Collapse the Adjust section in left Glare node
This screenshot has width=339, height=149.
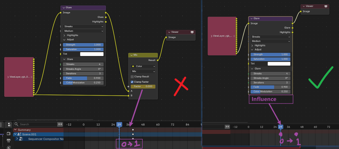coord(64,40)
